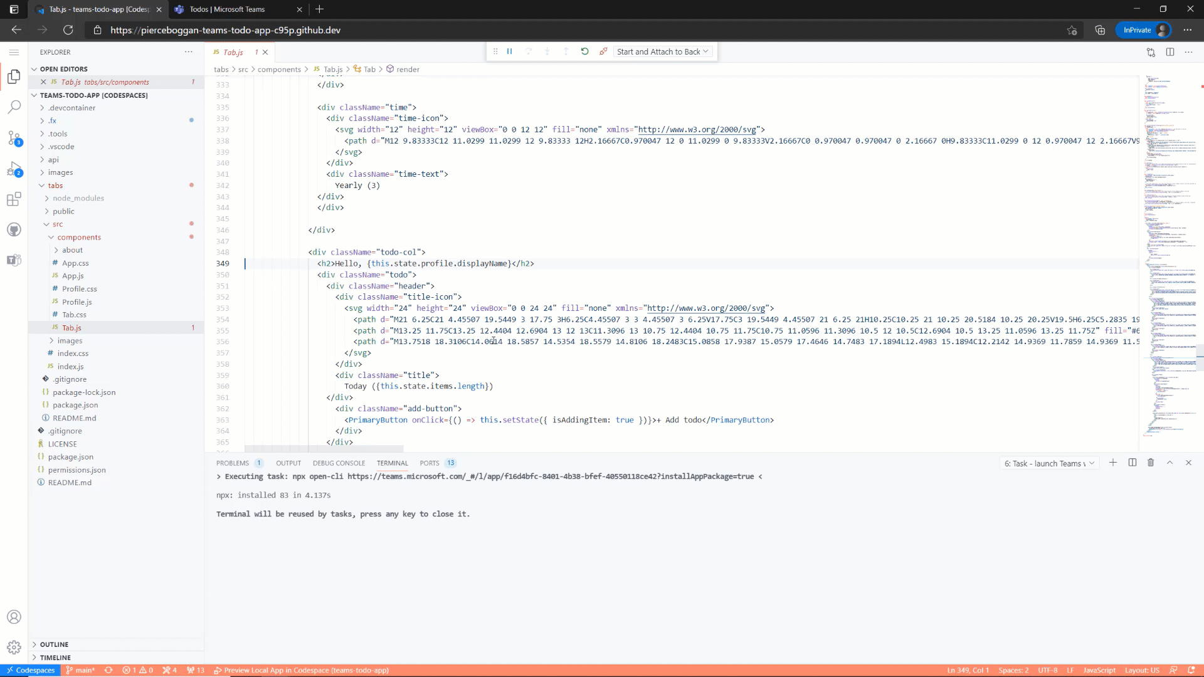Open Run and Debug view icon

(14, 169)
